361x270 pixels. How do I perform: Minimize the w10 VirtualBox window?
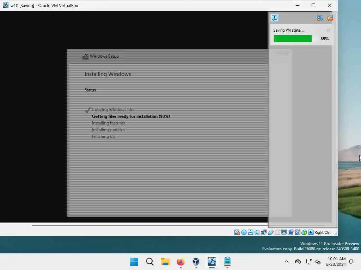tap(298, 5)
